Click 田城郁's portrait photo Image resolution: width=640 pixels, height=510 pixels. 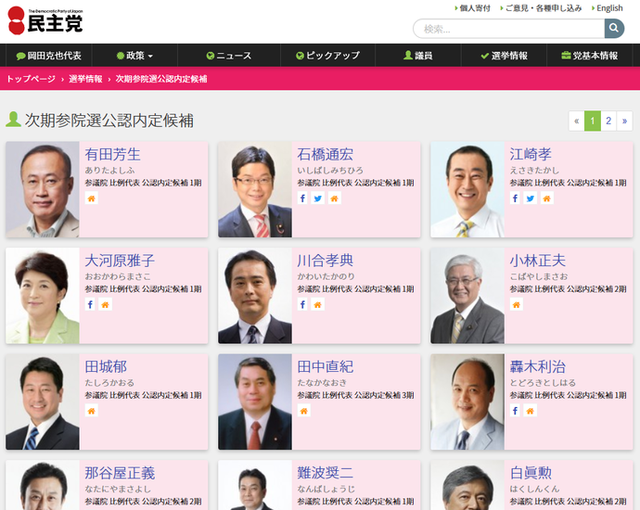pyautogui.click(x=43, y=402)
